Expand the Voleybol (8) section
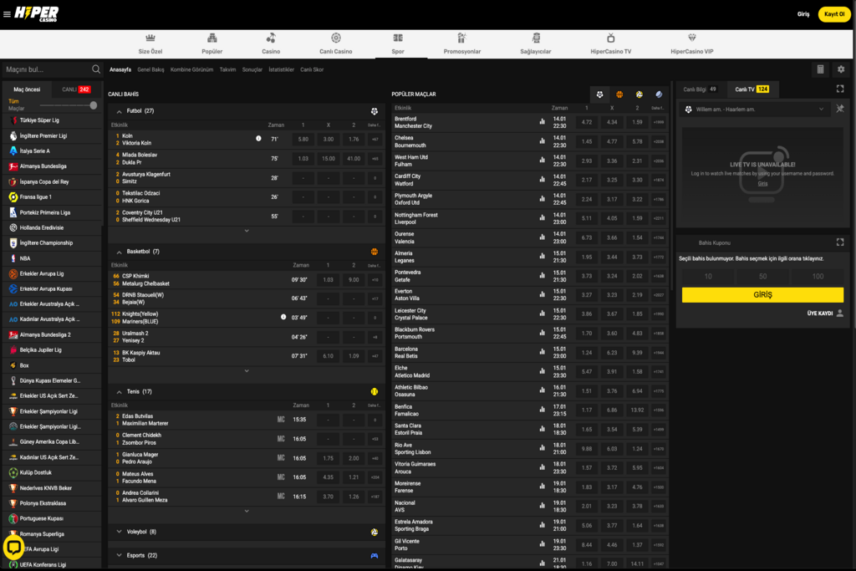 (119, 532)
